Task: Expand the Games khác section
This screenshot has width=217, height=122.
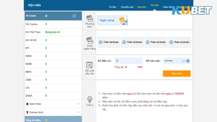Action: [x=78, y=112]
